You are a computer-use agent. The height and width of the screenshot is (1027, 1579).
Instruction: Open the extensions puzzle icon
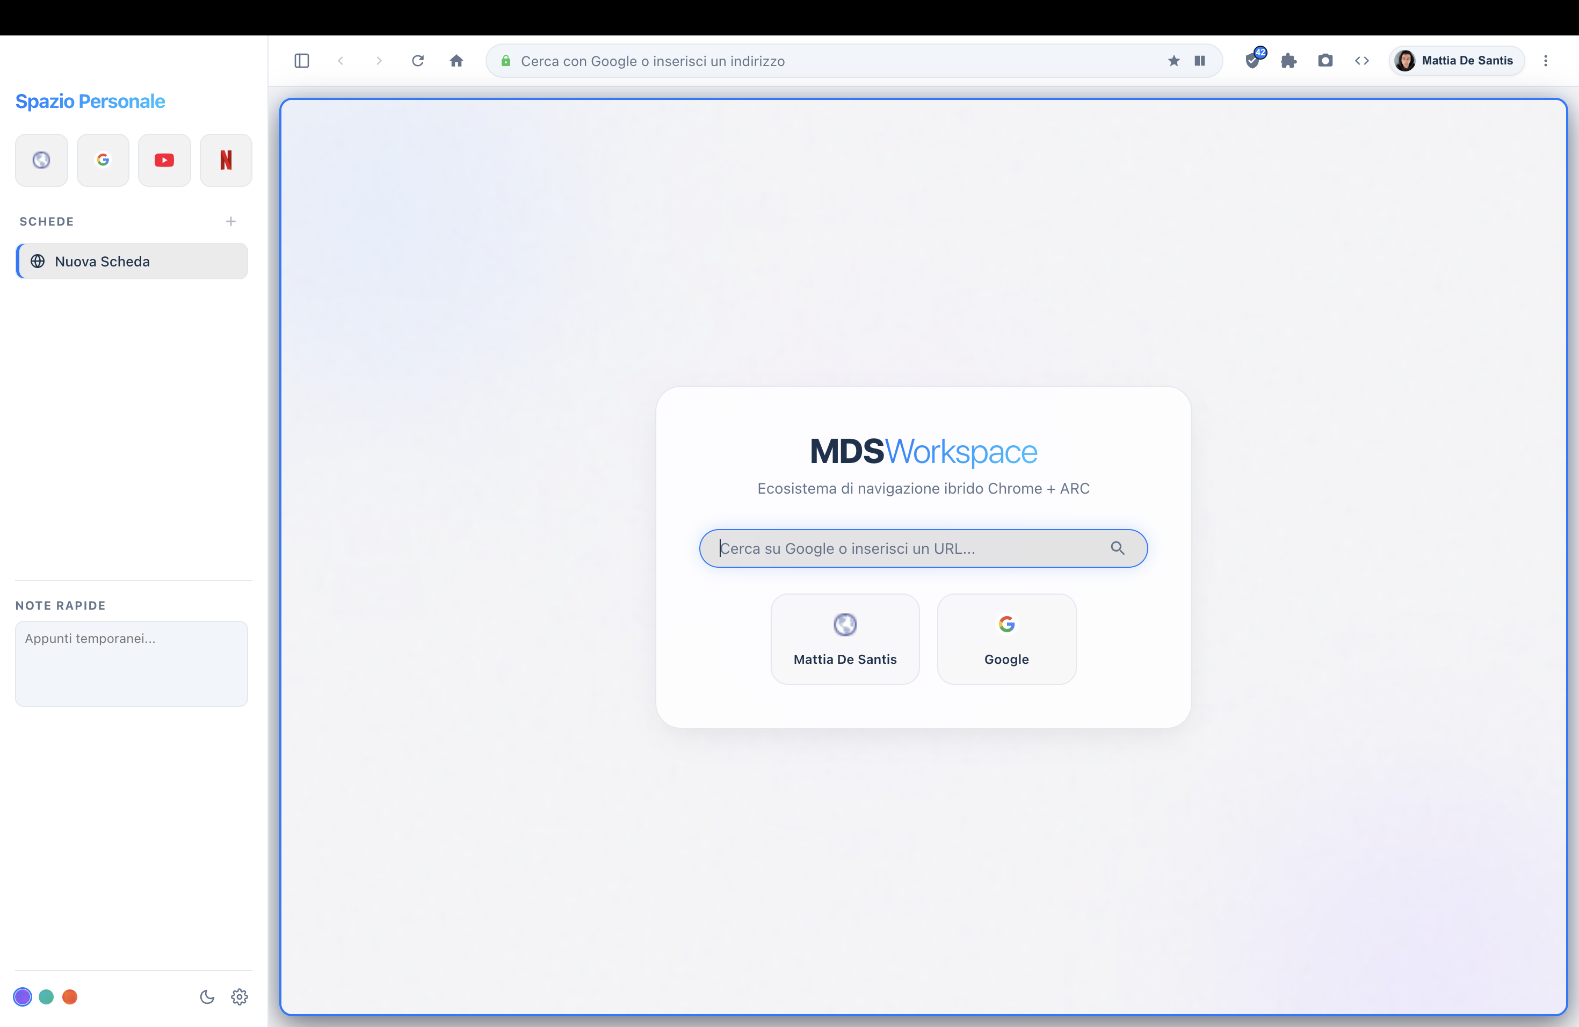tap(1288, 60)
